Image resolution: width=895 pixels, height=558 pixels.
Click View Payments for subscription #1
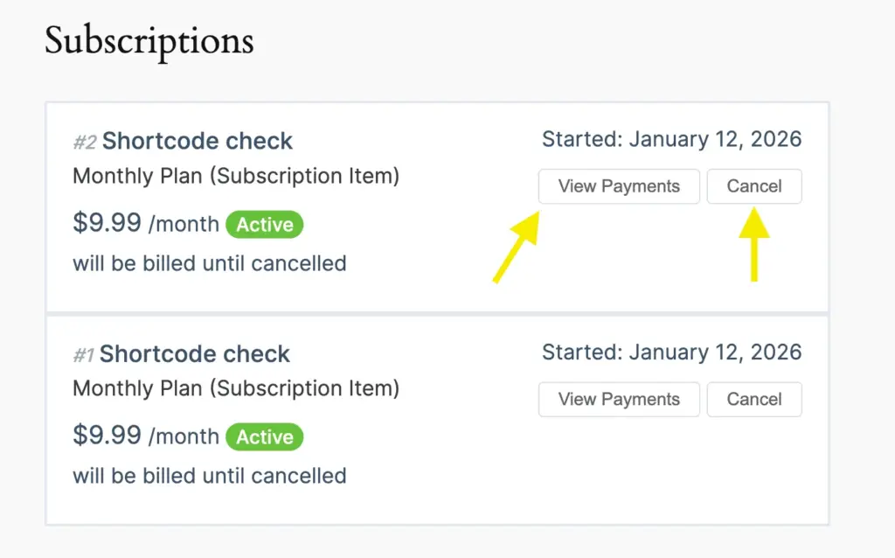pyautogui.click(x=619, y=399)
